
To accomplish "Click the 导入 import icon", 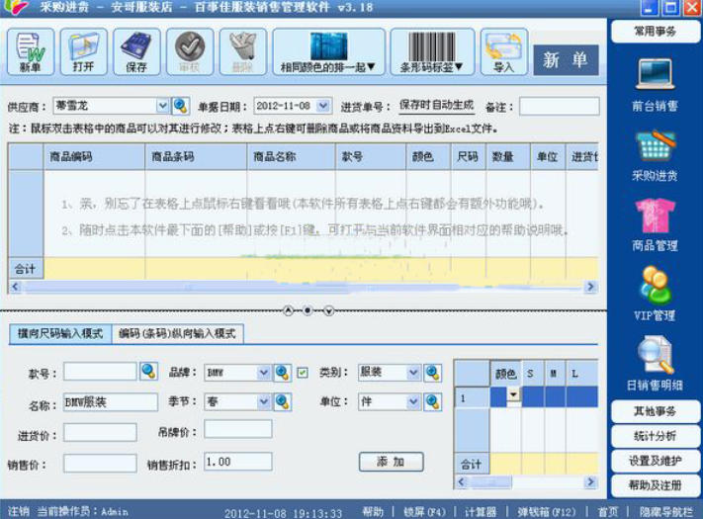I will (x=504, y=51).
